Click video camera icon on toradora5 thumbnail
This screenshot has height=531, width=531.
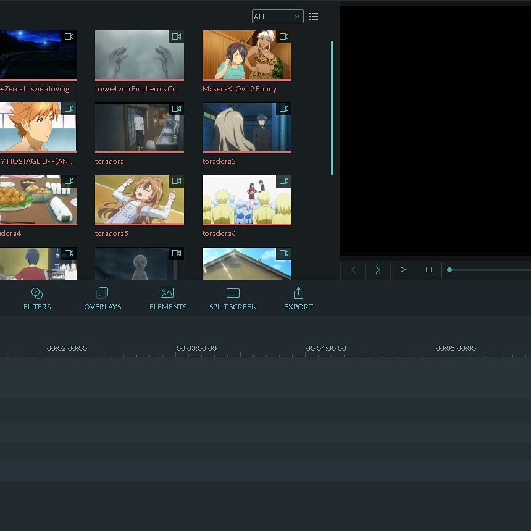(x=177, y=181)
